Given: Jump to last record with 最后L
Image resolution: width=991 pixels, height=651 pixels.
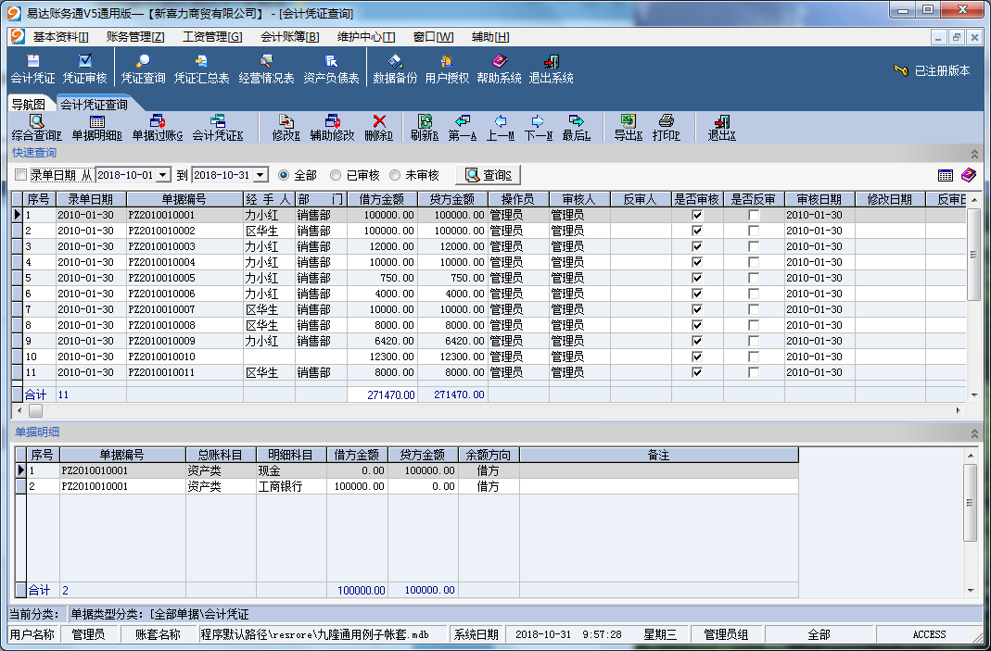Looking at the screenshot, I should click(577, 128).
